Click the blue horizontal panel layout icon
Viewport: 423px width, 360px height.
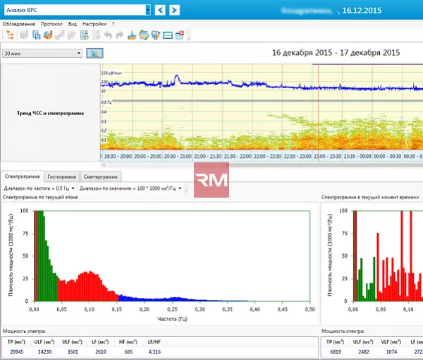tap(168, 35)
